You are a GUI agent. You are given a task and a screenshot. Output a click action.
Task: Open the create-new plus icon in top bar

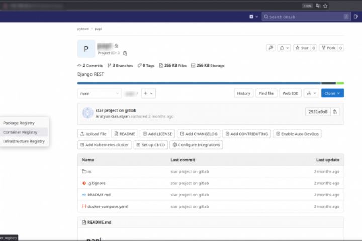pos(253,17)
